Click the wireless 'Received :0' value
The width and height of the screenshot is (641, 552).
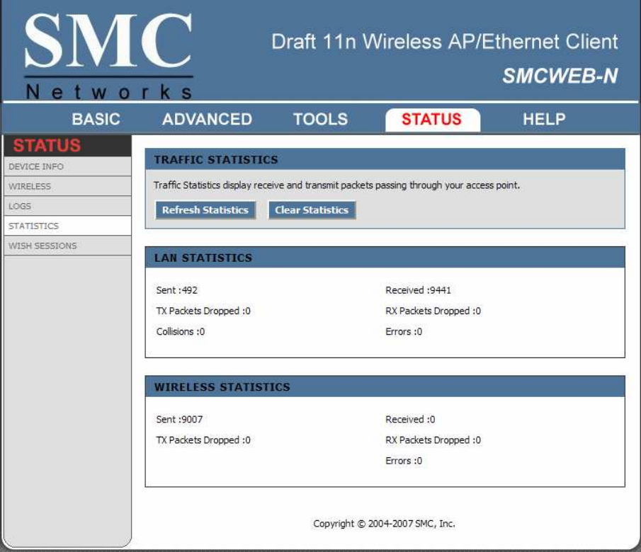(410, 419)
